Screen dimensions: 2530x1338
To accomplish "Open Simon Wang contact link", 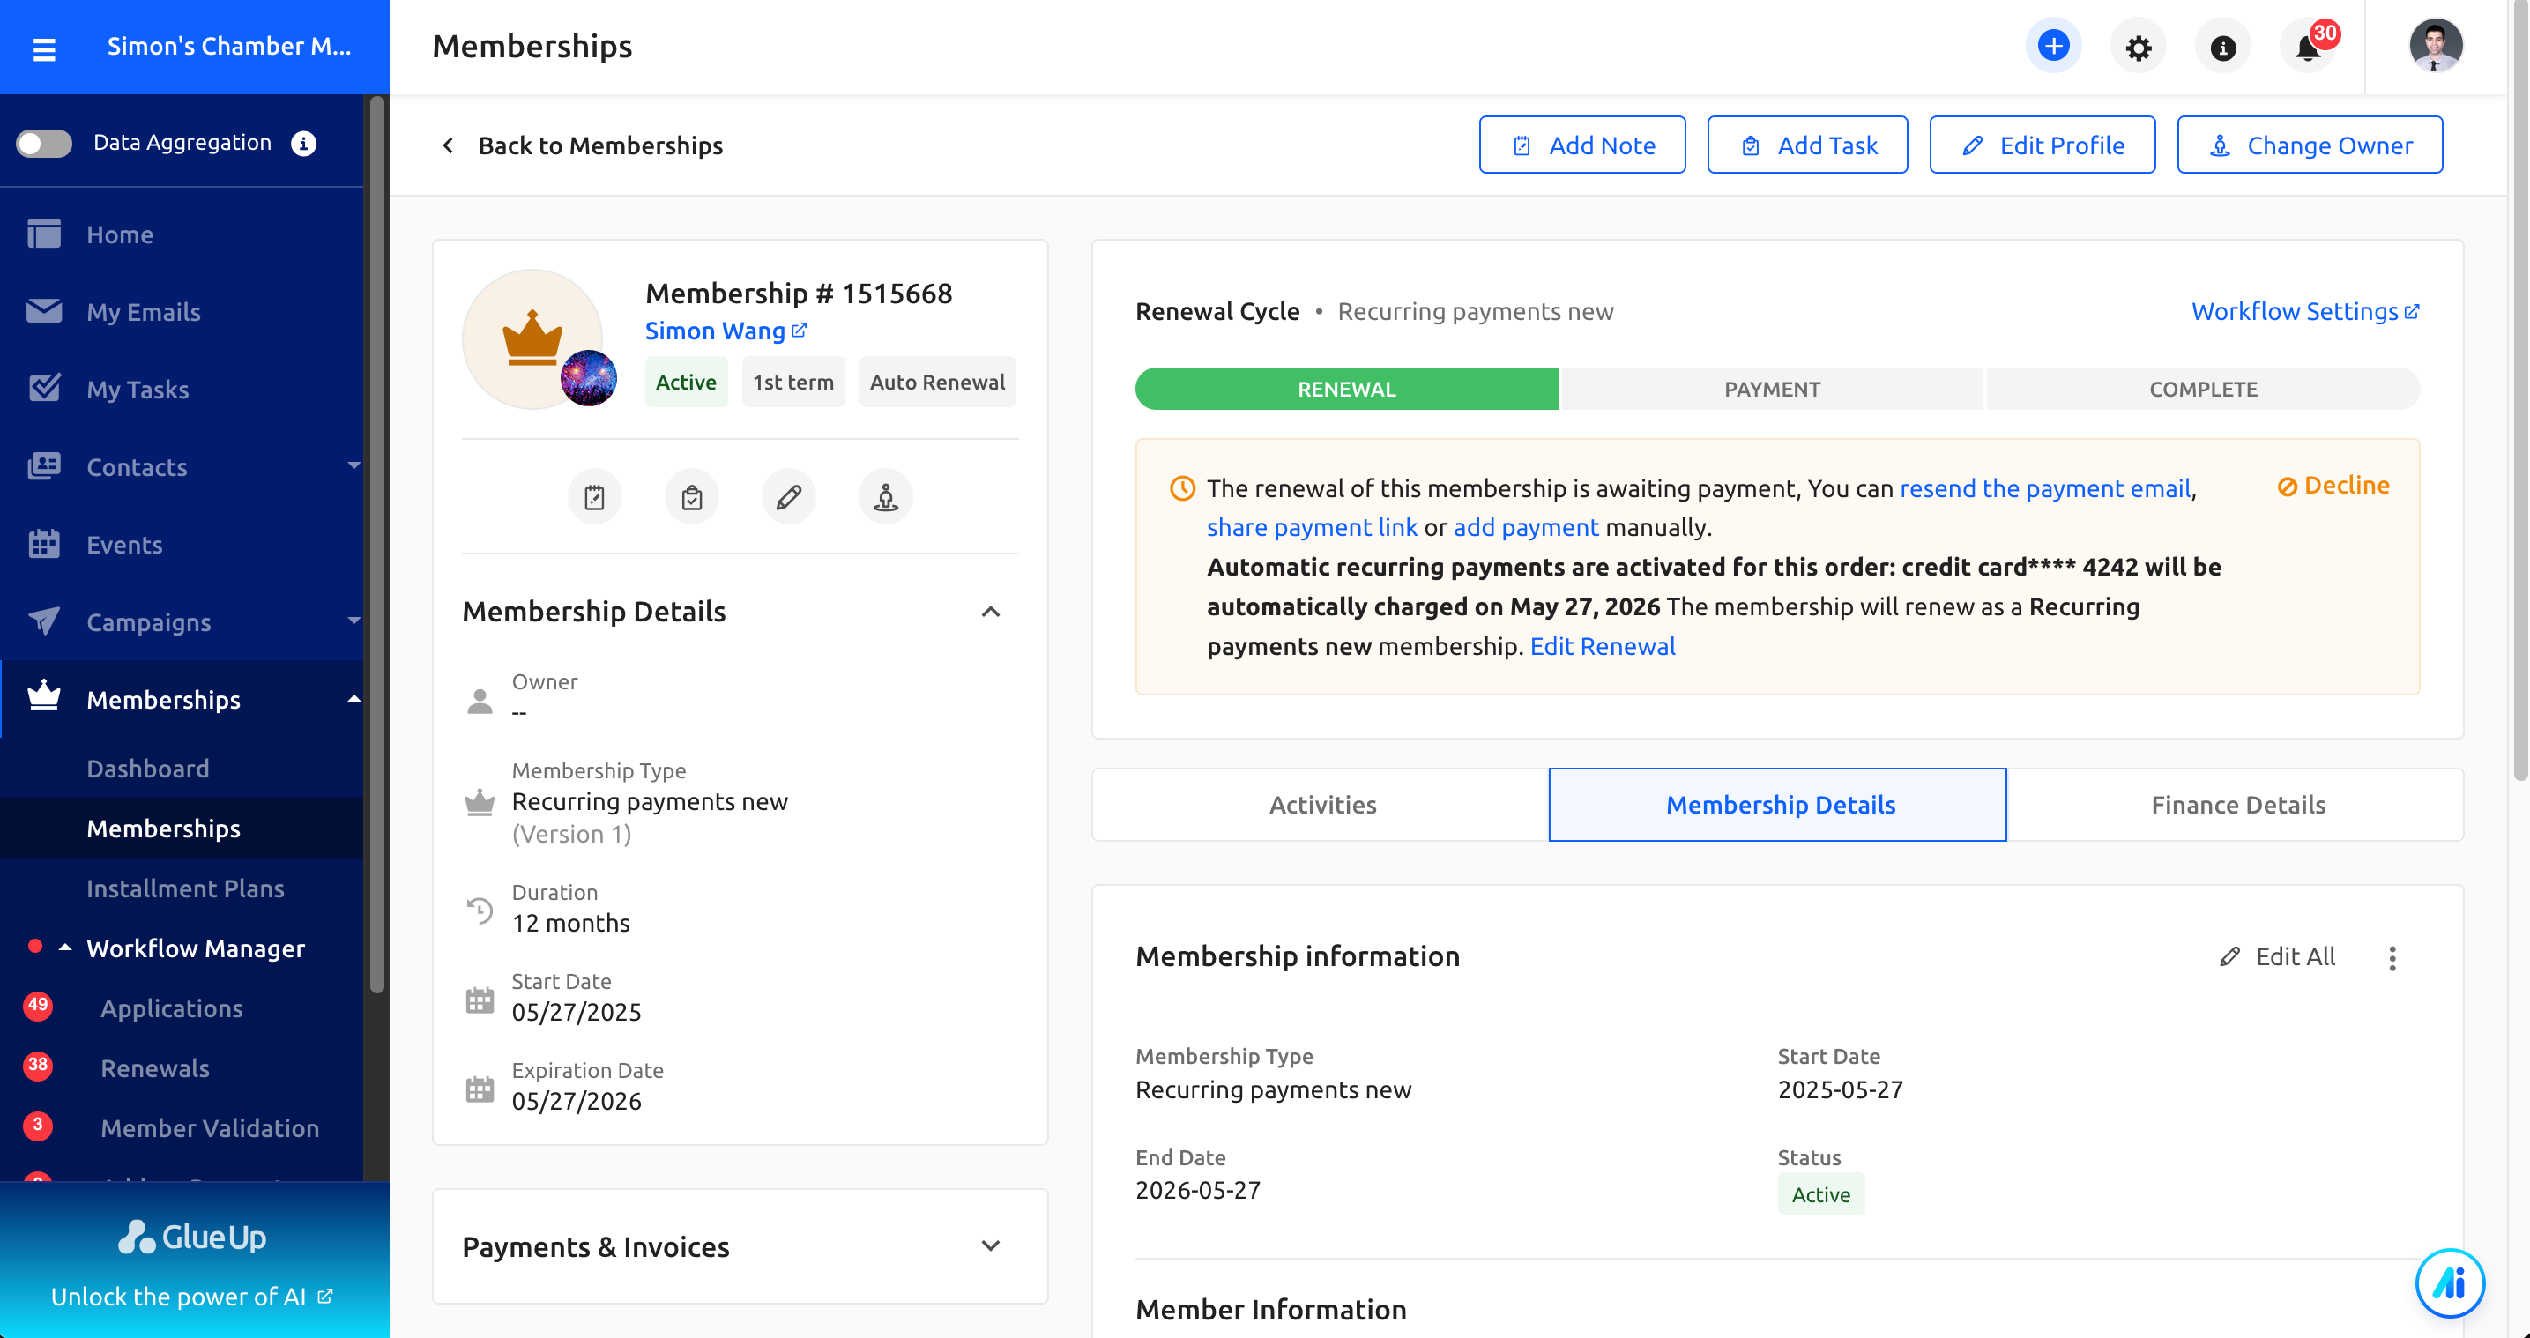I will click(725, 331).
